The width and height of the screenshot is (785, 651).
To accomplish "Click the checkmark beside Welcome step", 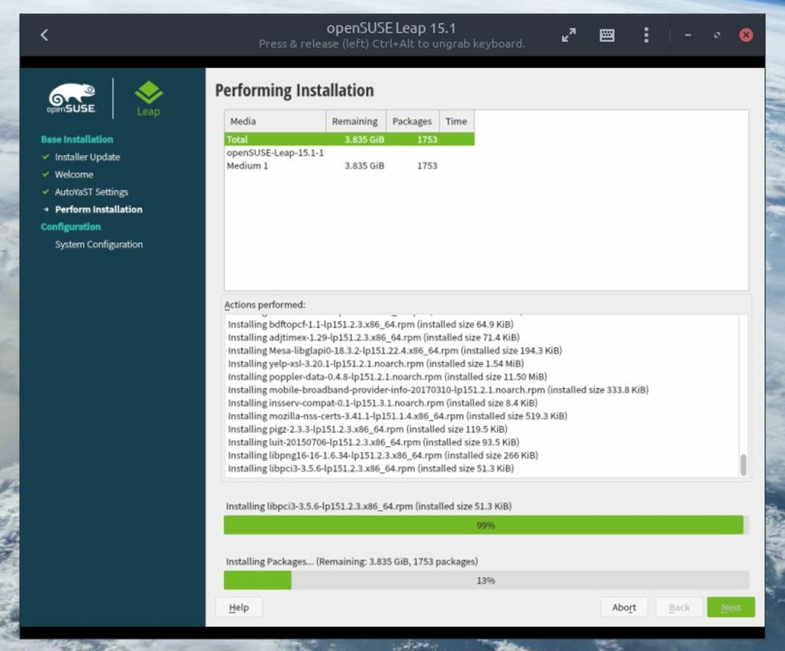I will click(46, 175).
